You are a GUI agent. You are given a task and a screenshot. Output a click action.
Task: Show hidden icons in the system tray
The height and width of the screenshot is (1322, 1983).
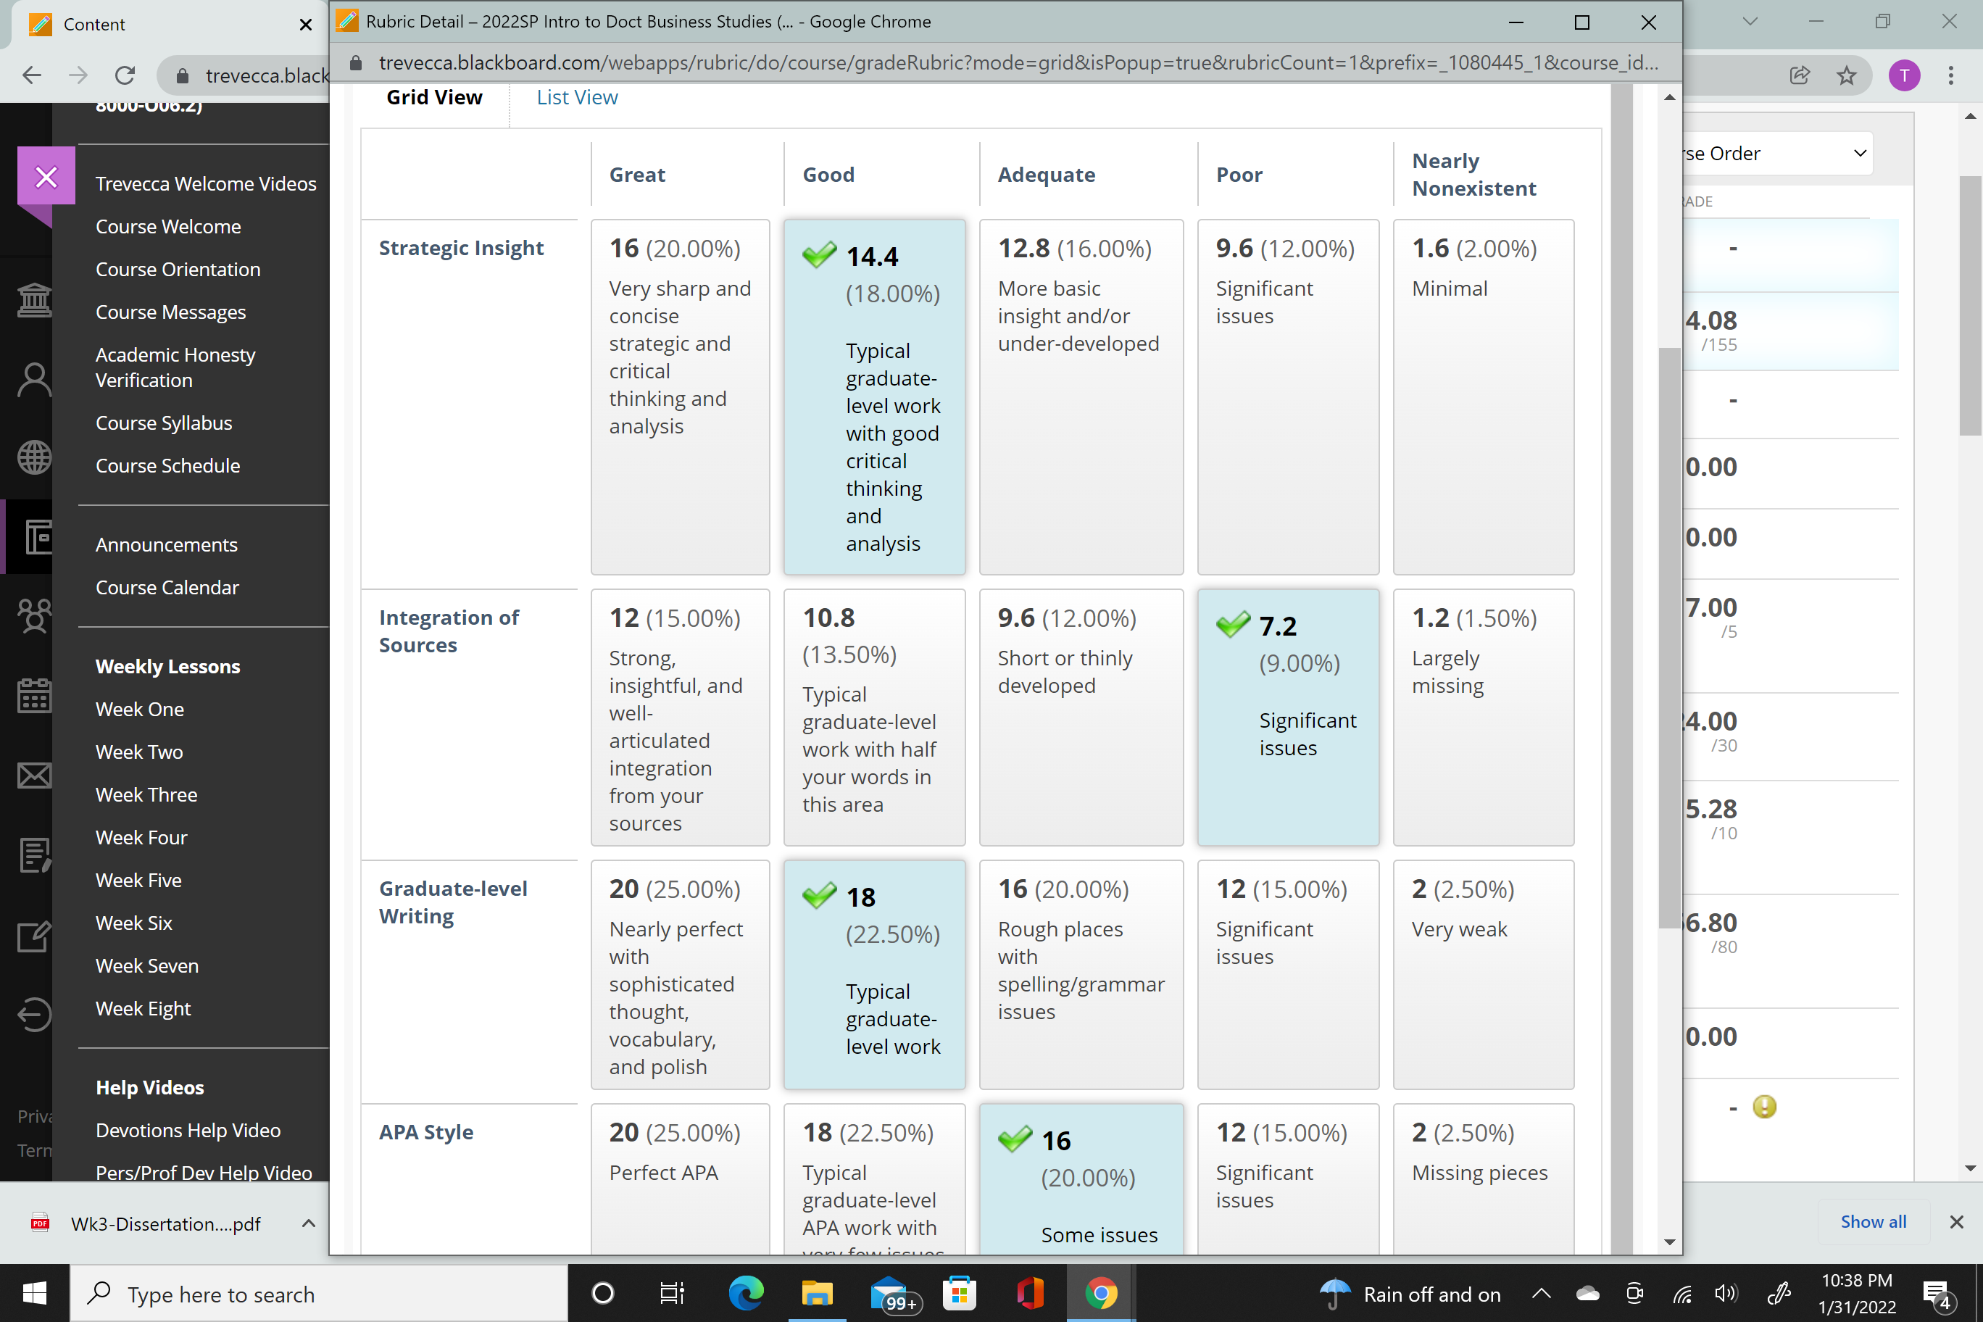[1541, 1293]
